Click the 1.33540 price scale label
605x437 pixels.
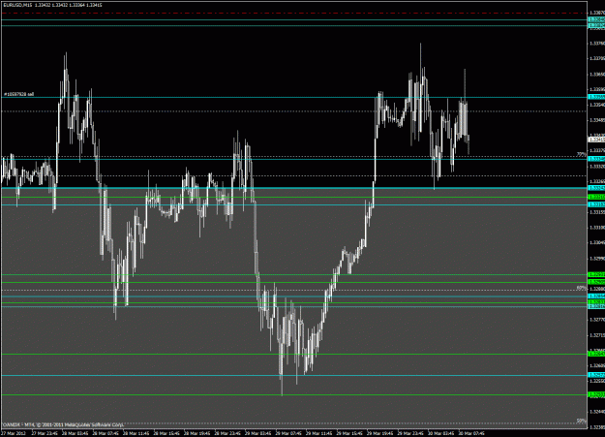[596, 105]
